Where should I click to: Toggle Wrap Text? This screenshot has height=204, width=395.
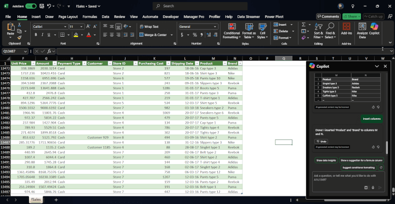coord(149,27)
